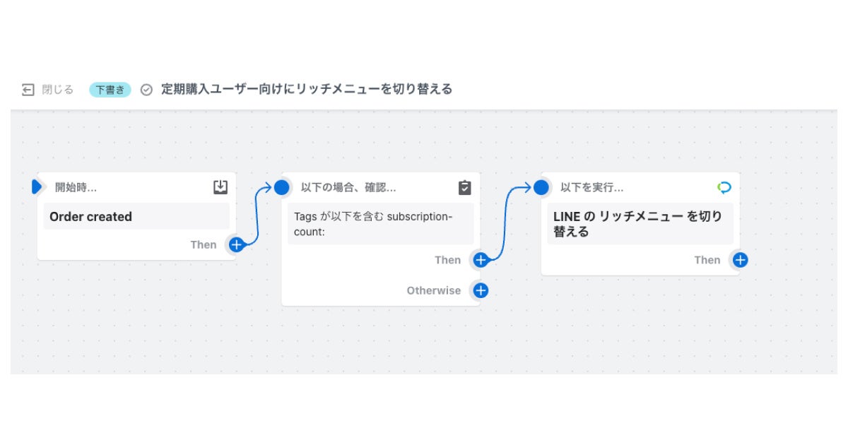Screen dimensions: 848x445
Task: Click the Otherwise label on the condition node
Action: pos(432,290)
